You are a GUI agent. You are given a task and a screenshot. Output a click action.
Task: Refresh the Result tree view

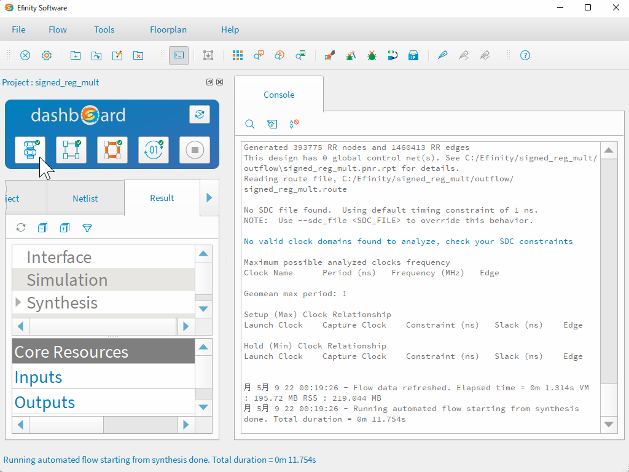[21, 228]
